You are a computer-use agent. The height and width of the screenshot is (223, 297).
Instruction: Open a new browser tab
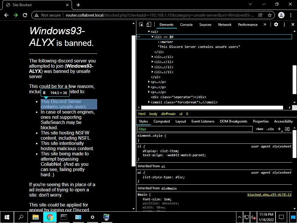click(x=78, y=5)
